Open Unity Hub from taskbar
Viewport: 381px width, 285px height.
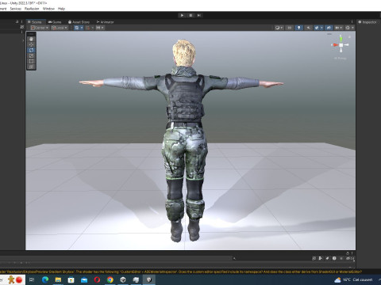point(123,279)
